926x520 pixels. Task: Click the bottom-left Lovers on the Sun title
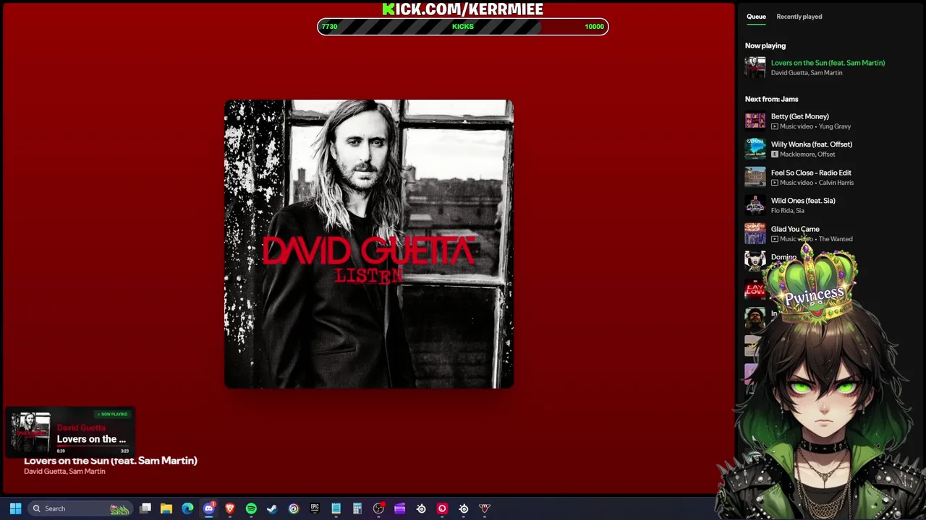click(110, 461)
